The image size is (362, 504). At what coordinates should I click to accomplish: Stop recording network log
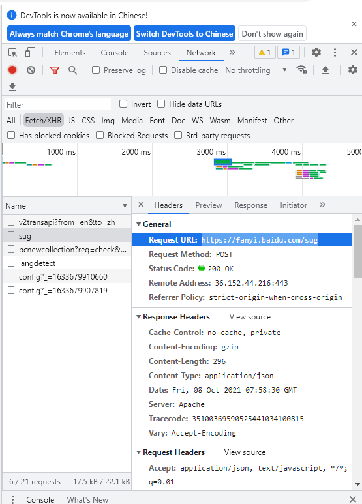click(12, 70)
